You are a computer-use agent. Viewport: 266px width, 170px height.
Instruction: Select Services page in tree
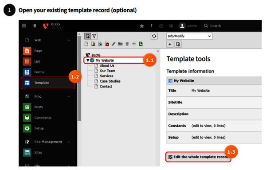[106, 76]
